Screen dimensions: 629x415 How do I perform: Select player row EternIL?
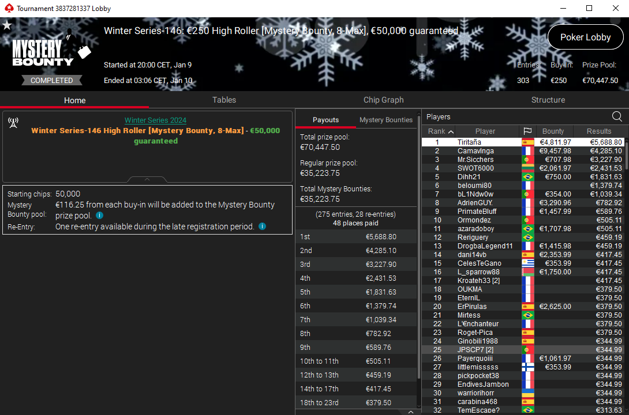(x=523, y=298)
